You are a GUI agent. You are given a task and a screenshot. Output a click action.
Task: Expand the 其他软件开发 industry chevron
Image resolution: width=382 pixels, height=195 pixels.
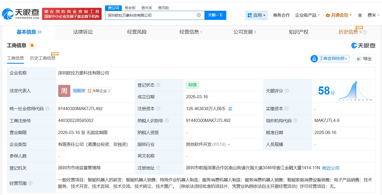coord(229,145)
